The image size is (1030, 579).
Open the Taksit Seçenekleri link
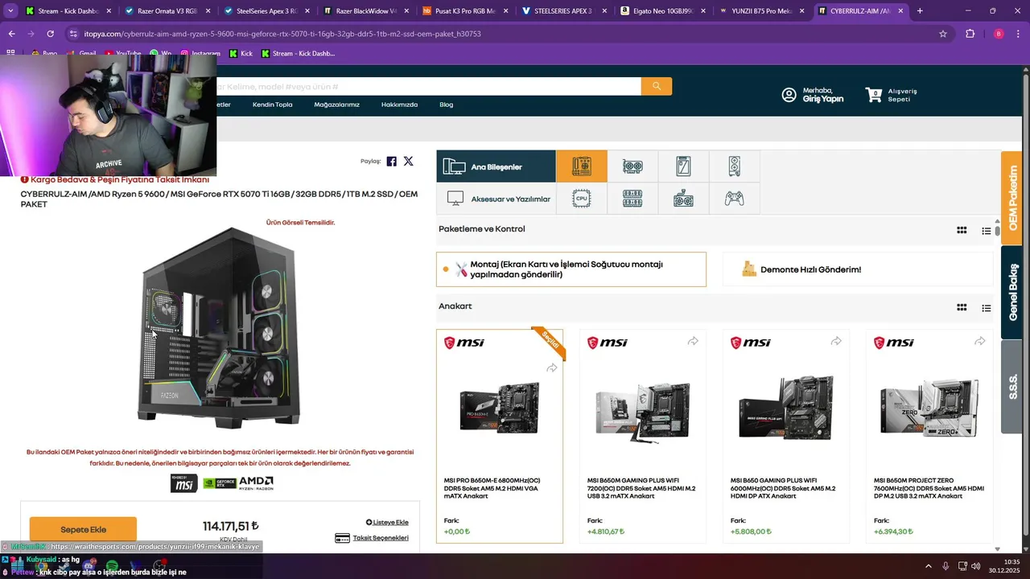[372, 538]
